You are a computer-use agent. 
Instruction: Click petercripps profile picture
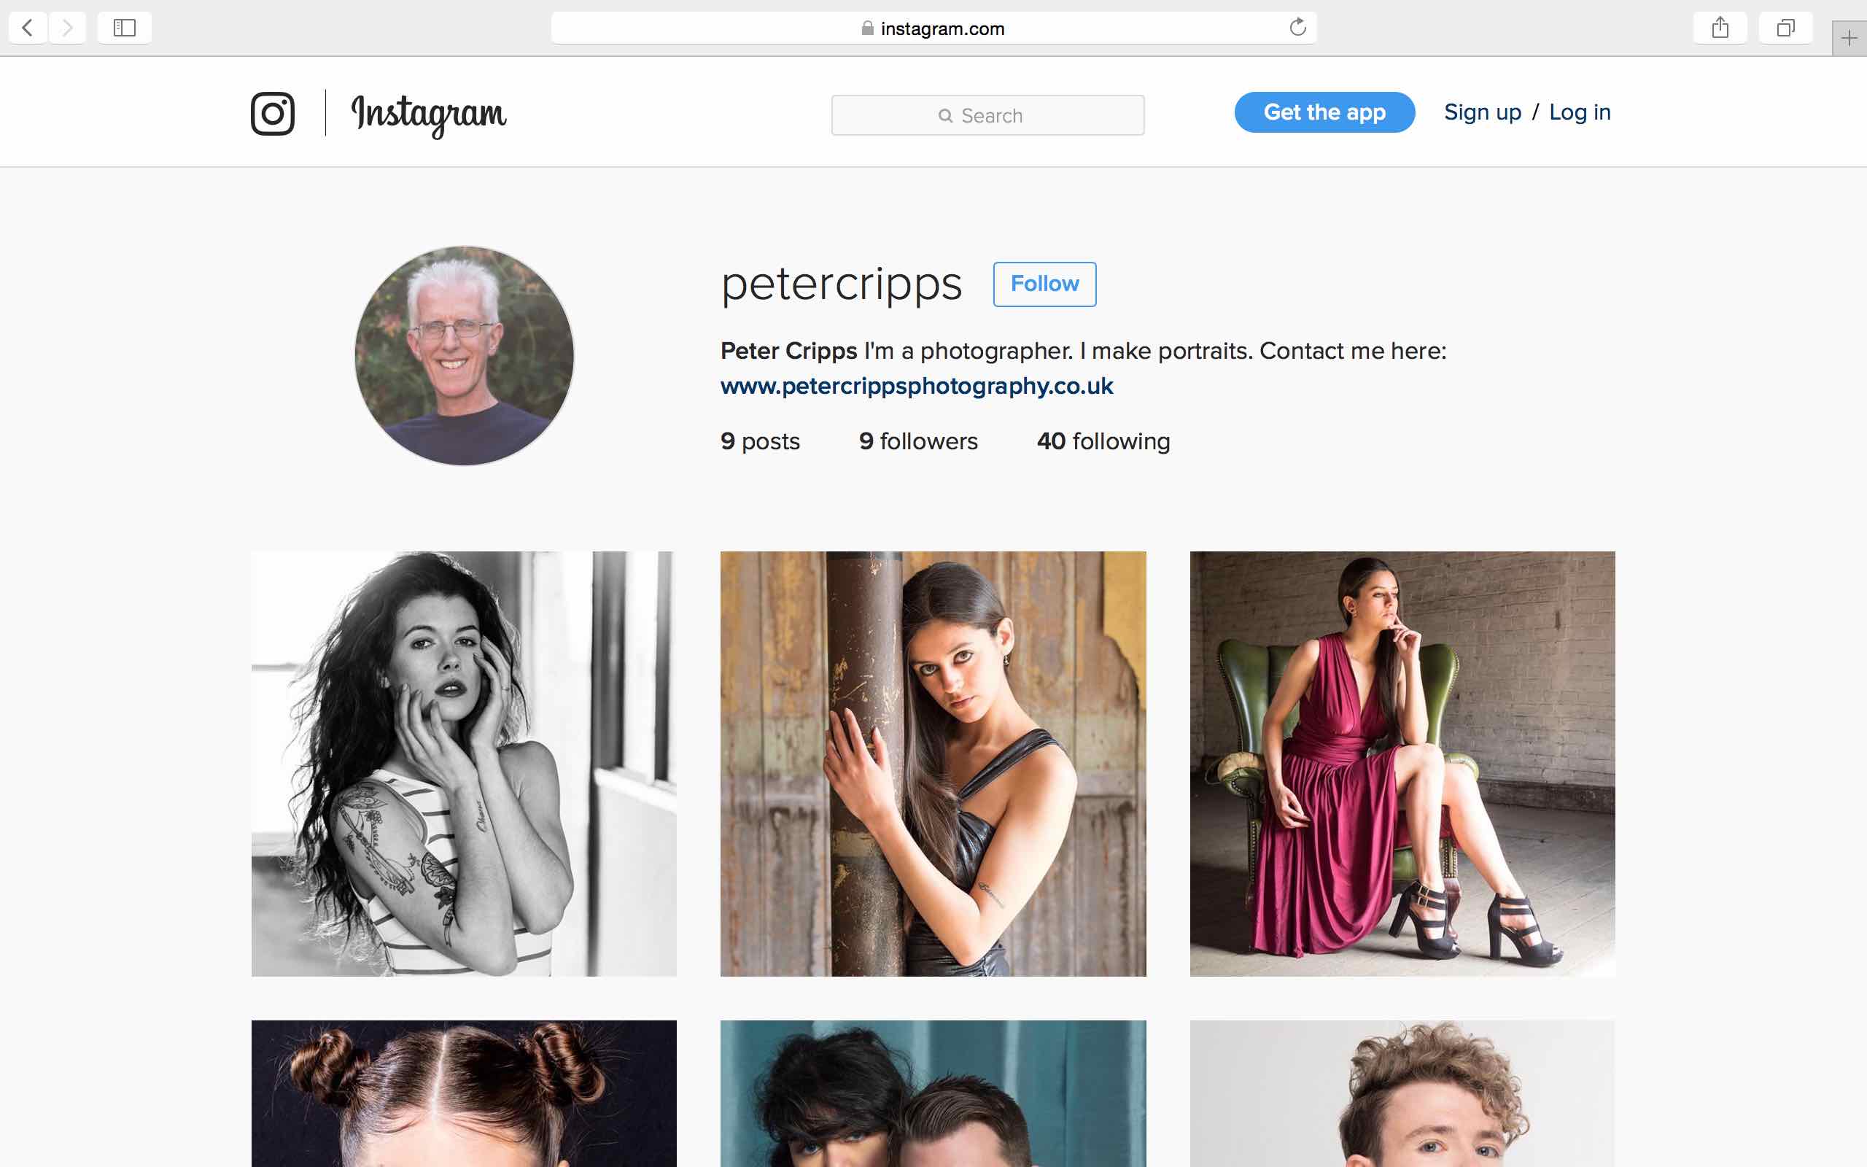465,356
